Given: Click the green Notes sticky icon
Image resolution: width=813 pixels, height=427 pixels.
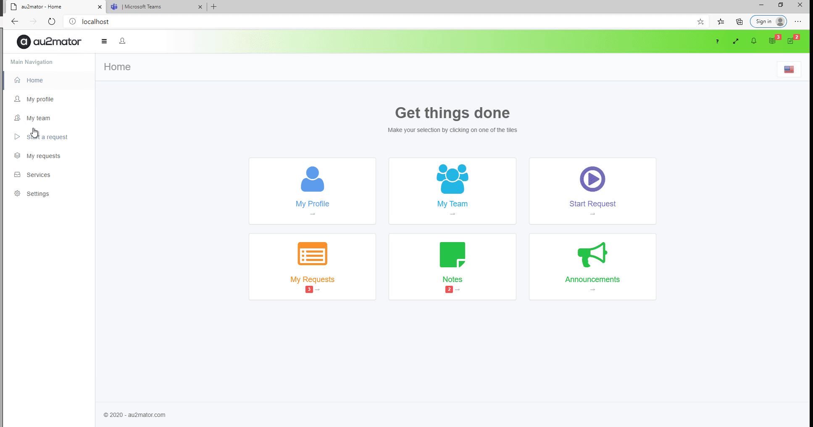Looking at the screenshot, I should tap(453, 255).
